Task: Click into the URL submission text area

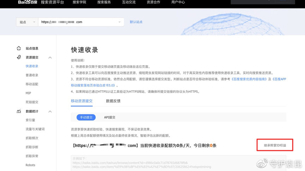Action: tap(178, 163)
